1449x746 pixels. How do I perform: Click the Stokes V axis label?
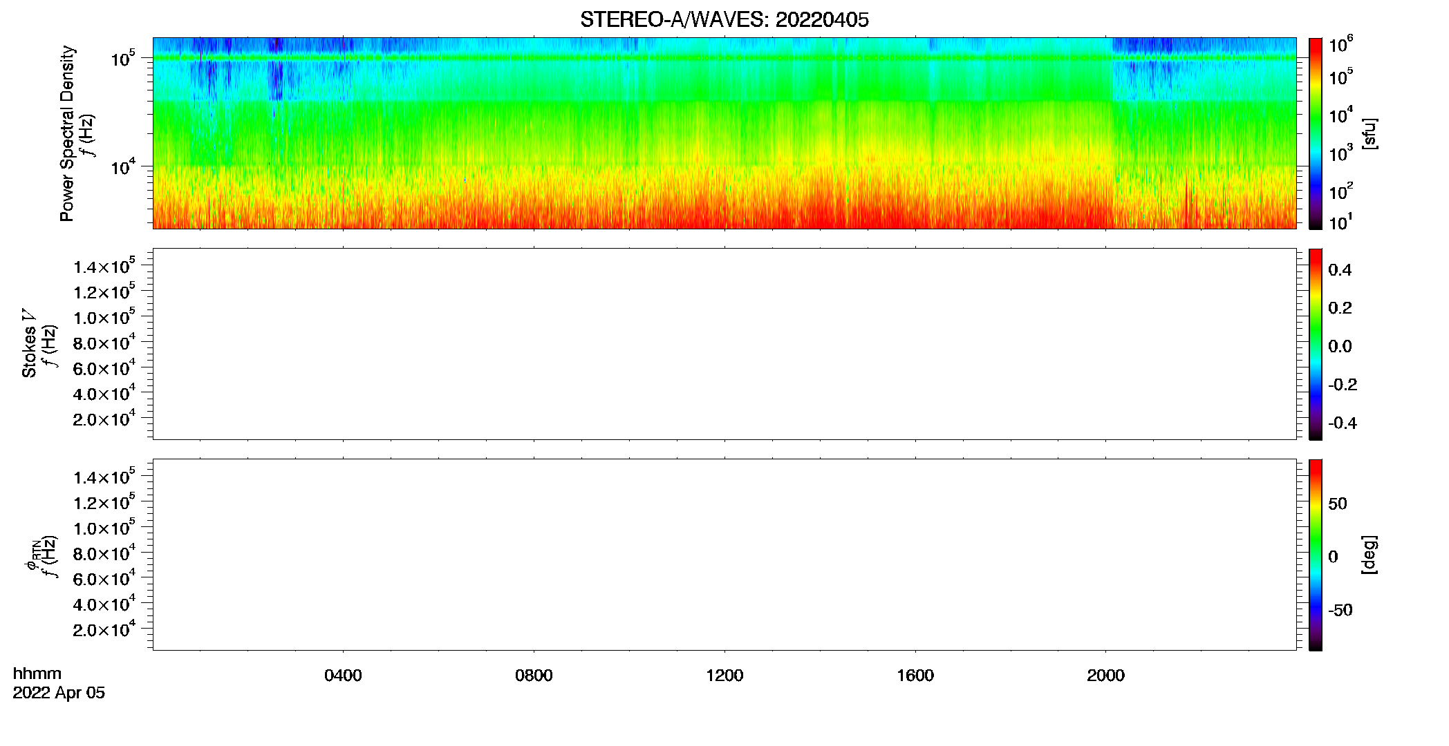(x=29, y=343)
